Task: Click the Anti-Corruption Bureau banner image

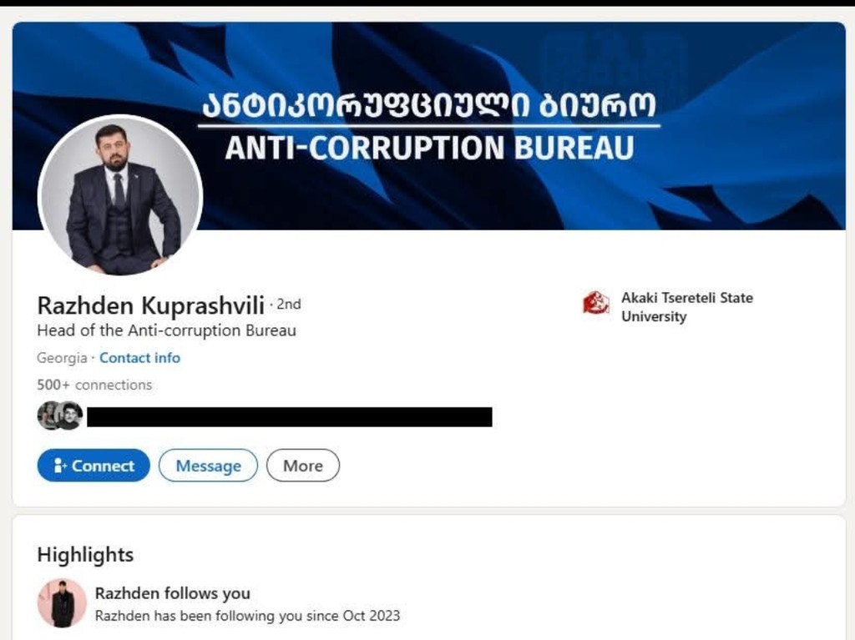Action: coord(428,126)
